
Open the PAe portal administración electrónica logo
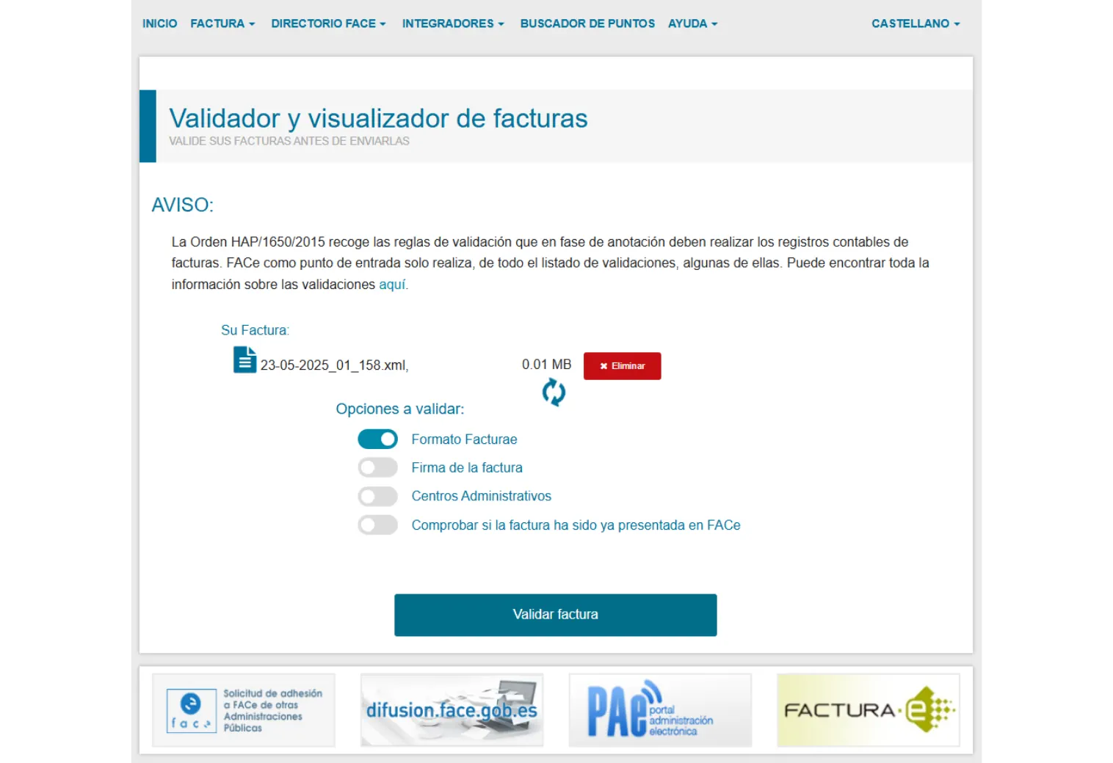pos(659,710)
